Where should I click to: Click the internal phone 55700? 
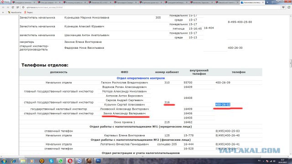tap(188, 82)
